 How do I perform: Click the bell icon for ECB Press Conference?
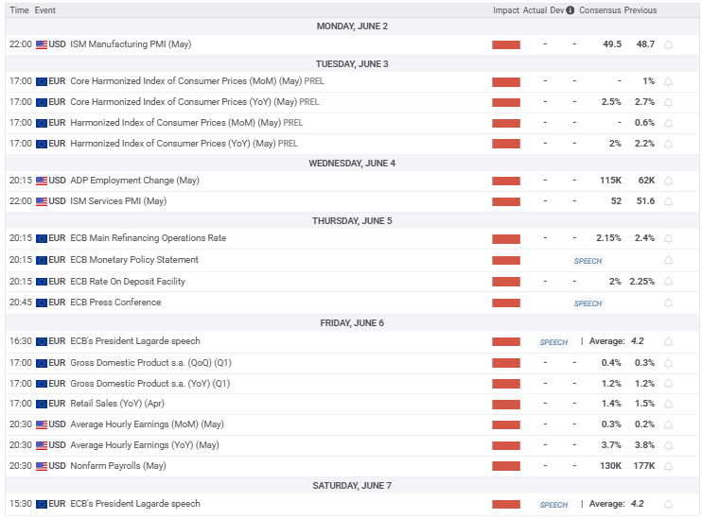[669, 303]
